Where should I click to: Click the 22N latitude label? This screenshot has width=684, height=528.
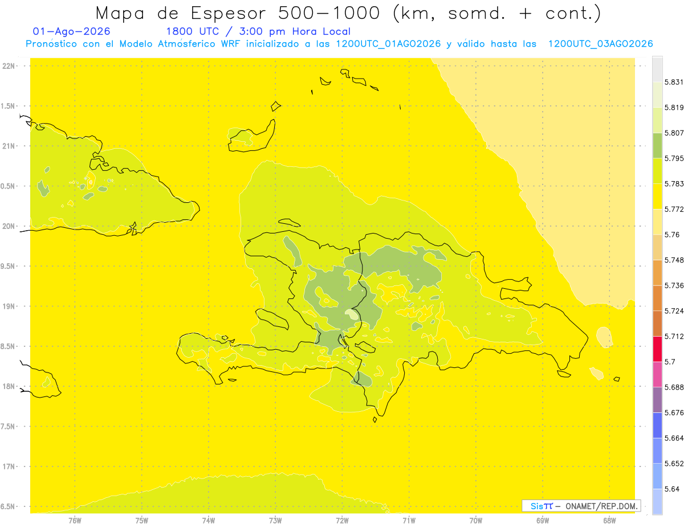(x=9, y=66)
